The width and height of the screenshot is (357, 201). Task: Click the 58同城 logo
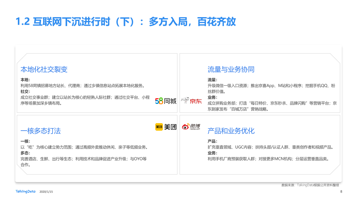tap(166, 101)
